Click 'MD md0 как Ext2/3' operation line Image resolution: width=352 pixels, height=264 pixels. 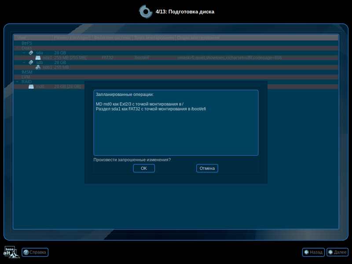[139, 104]
